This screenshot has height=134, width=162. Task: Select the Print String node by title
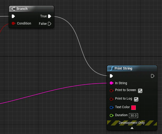123,68
